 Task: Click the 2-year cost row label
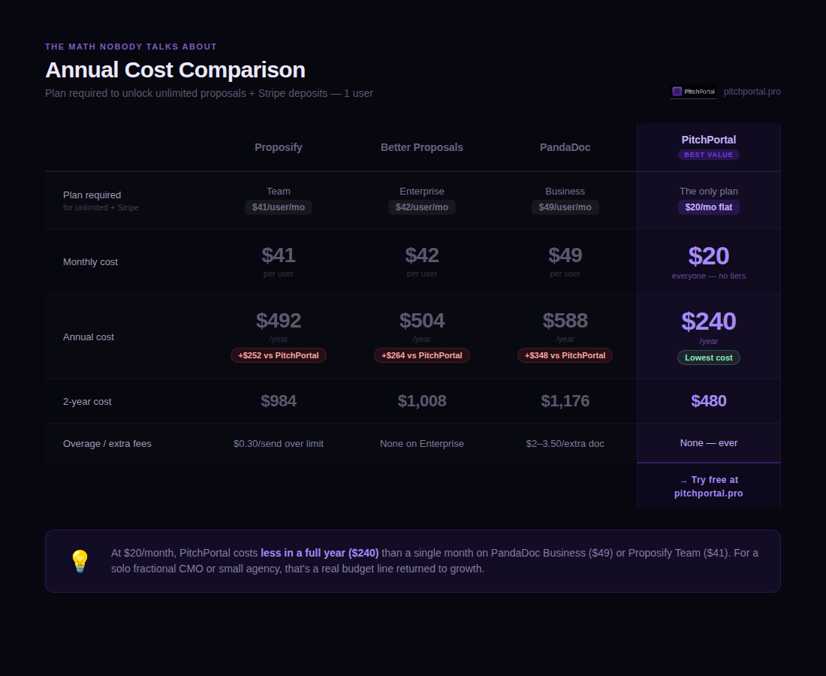87,402
